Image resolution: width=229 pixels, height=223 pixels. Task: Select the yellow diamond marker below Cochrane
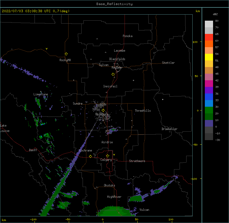pyautogui.click(x=90, y=156)
